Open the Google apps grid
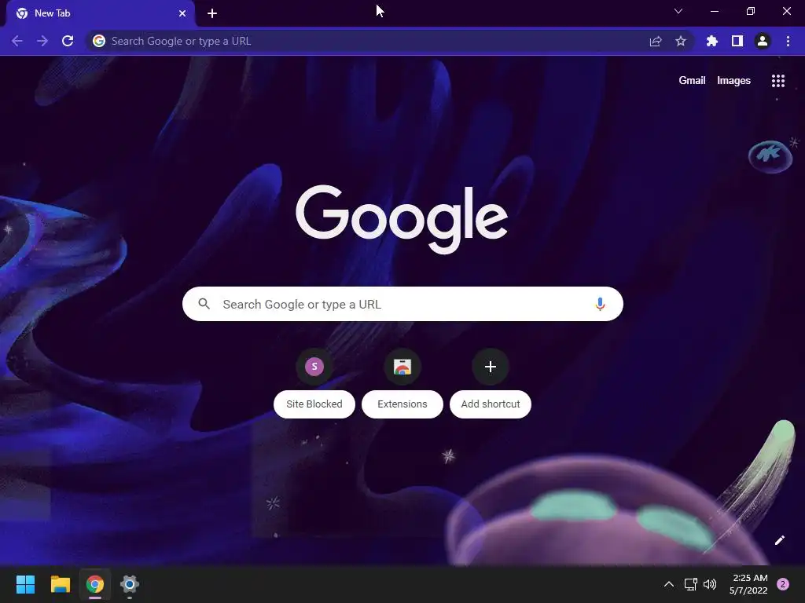This screenshot has height=603, width=805. tap(778, 81)
